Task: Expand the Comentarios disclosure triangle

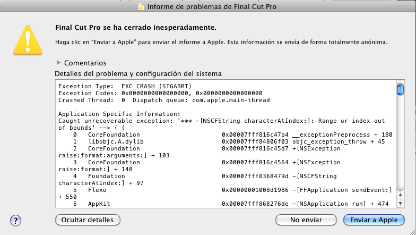Action: click(58, 63)
